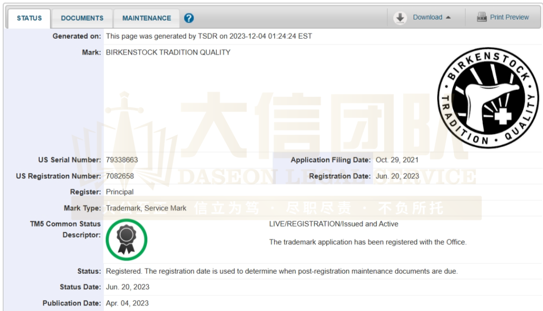This screenshot has height=311, width=543.
Task: Open the DOCUMENTS tab
Action: tap(82, 18)
